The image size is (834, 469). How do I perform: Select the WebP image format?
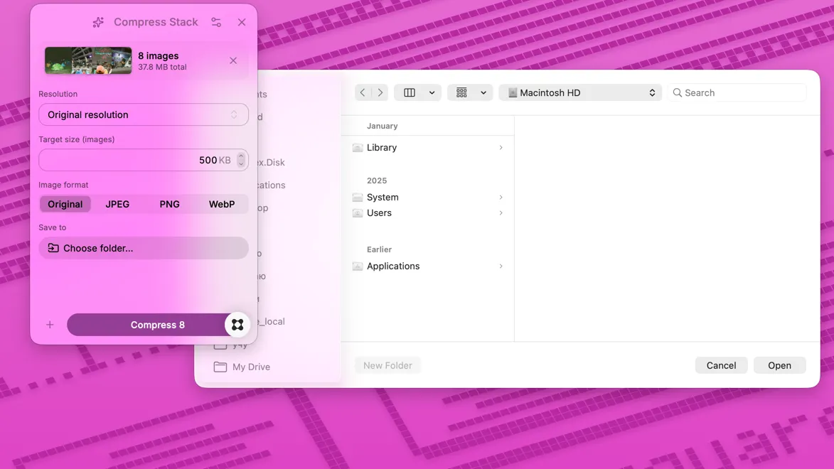[x=222, y=204]
